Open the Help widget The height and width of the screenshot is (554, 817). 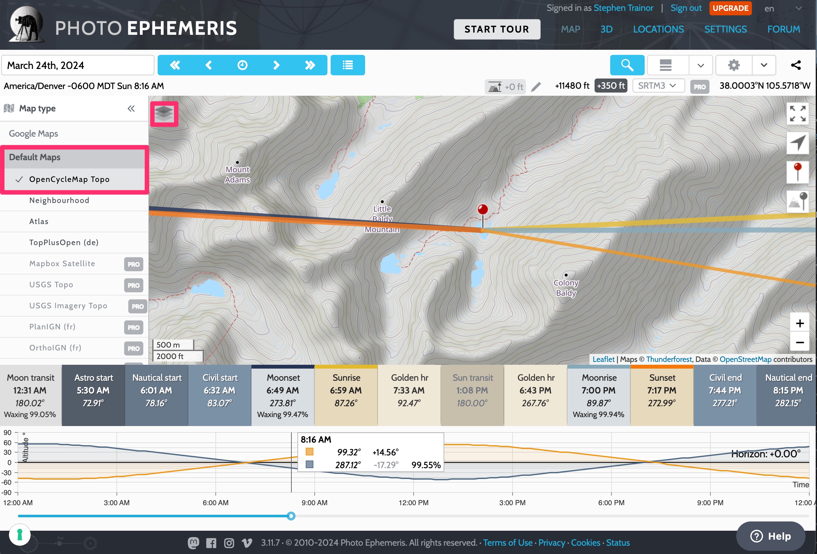(771, 536)
